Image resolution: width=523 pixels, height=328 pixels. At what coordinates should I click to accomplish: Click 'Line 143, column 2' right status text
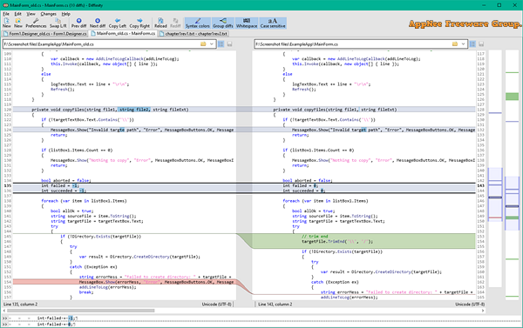coord(275,305)
